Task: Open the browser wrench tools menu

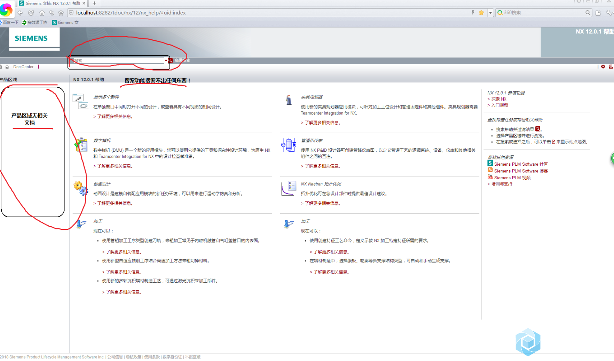Action: pyautogui.click(x=609, y=13)
